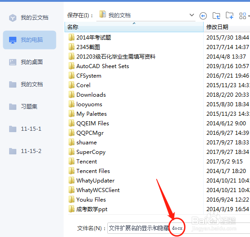Image resolution: width=250 pixels, height=237 pixels.
Task: Click the date 2017/5/2 9:15
Action: (225, 162)
